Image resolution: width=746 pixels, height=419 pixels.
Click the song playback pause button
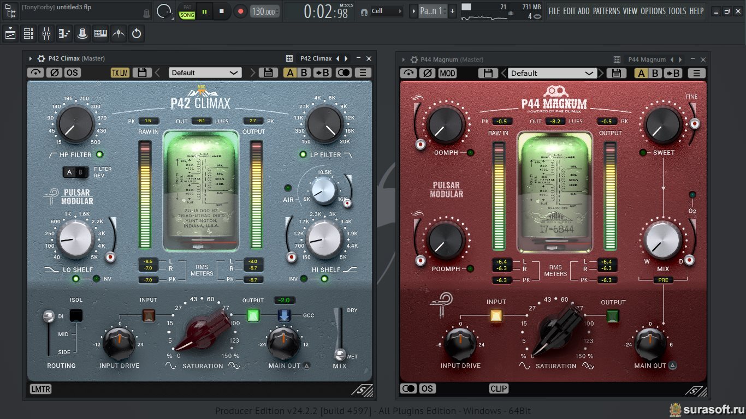[x=204, y=11]
